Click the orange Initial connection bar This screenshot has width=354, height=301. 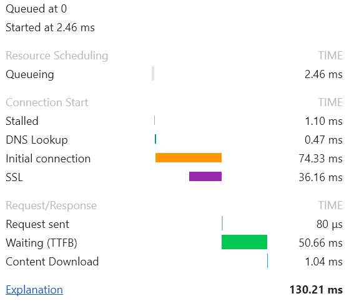click(x=189, y=157)
